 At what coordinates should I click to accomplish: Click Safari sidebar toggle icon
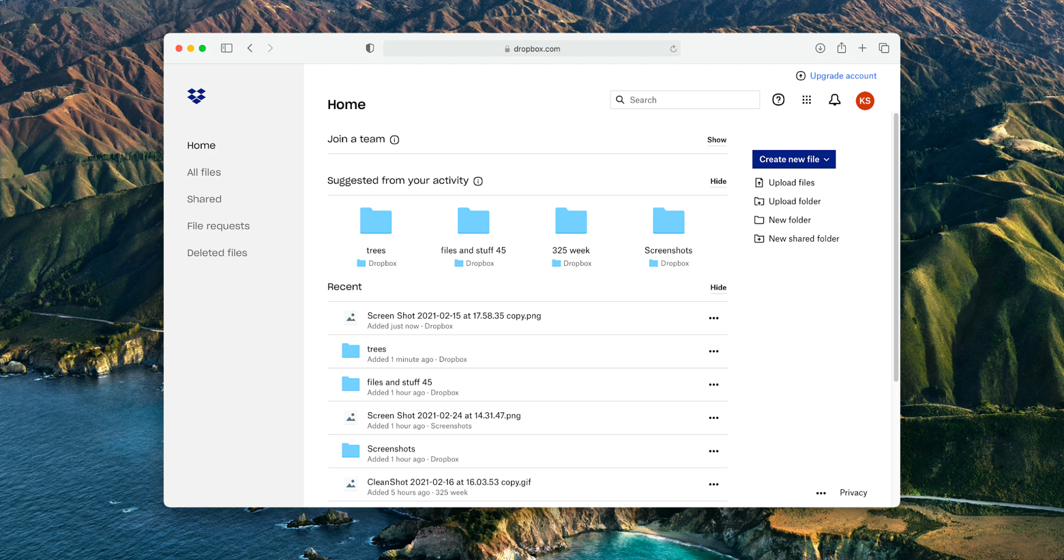coord(226,48)
